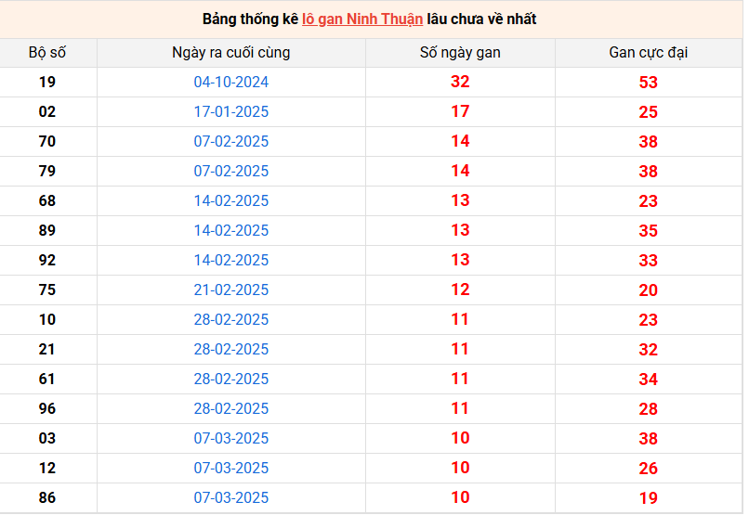Open the "lô gan Ninh Thuận" link
749x515 pixels.
(362, 19)
